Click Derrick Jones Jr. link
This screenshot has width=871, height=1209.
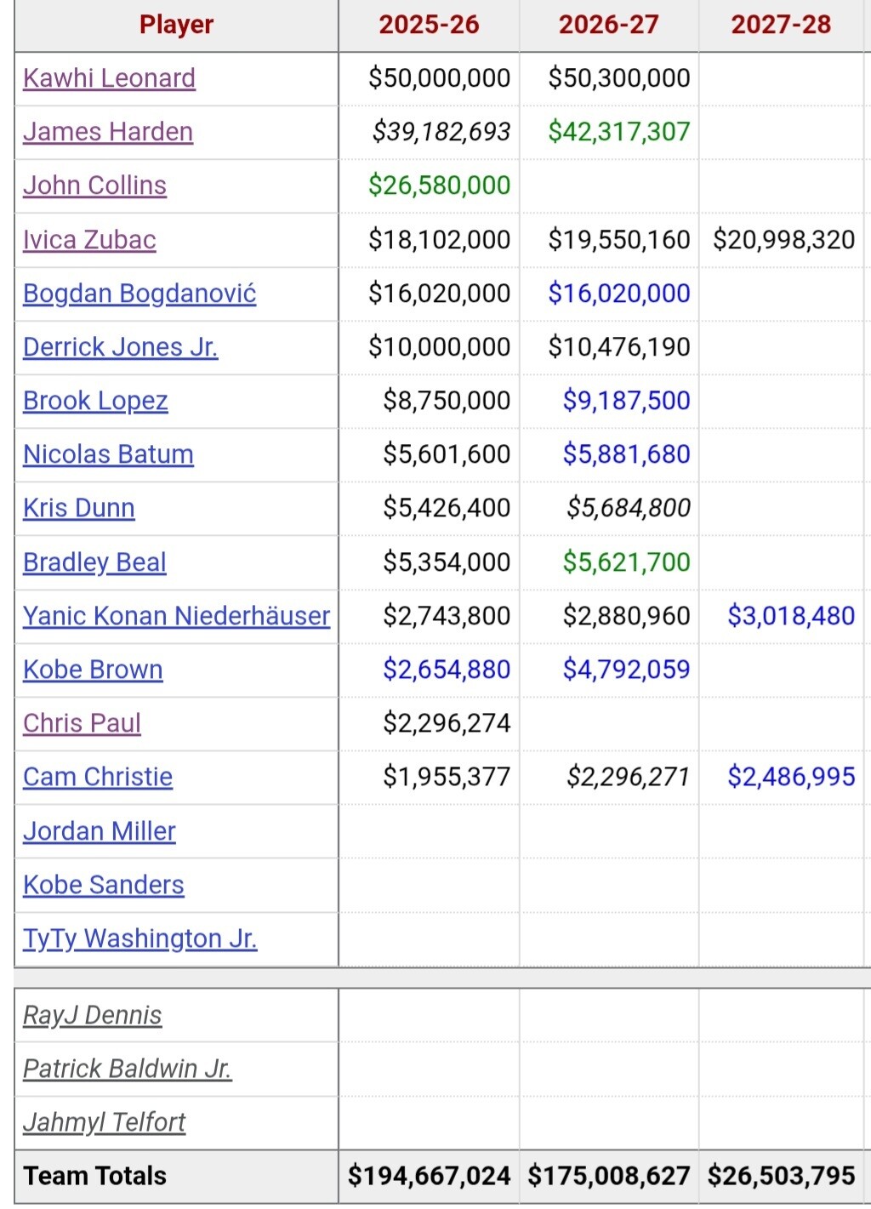click(x=120, y=347)
